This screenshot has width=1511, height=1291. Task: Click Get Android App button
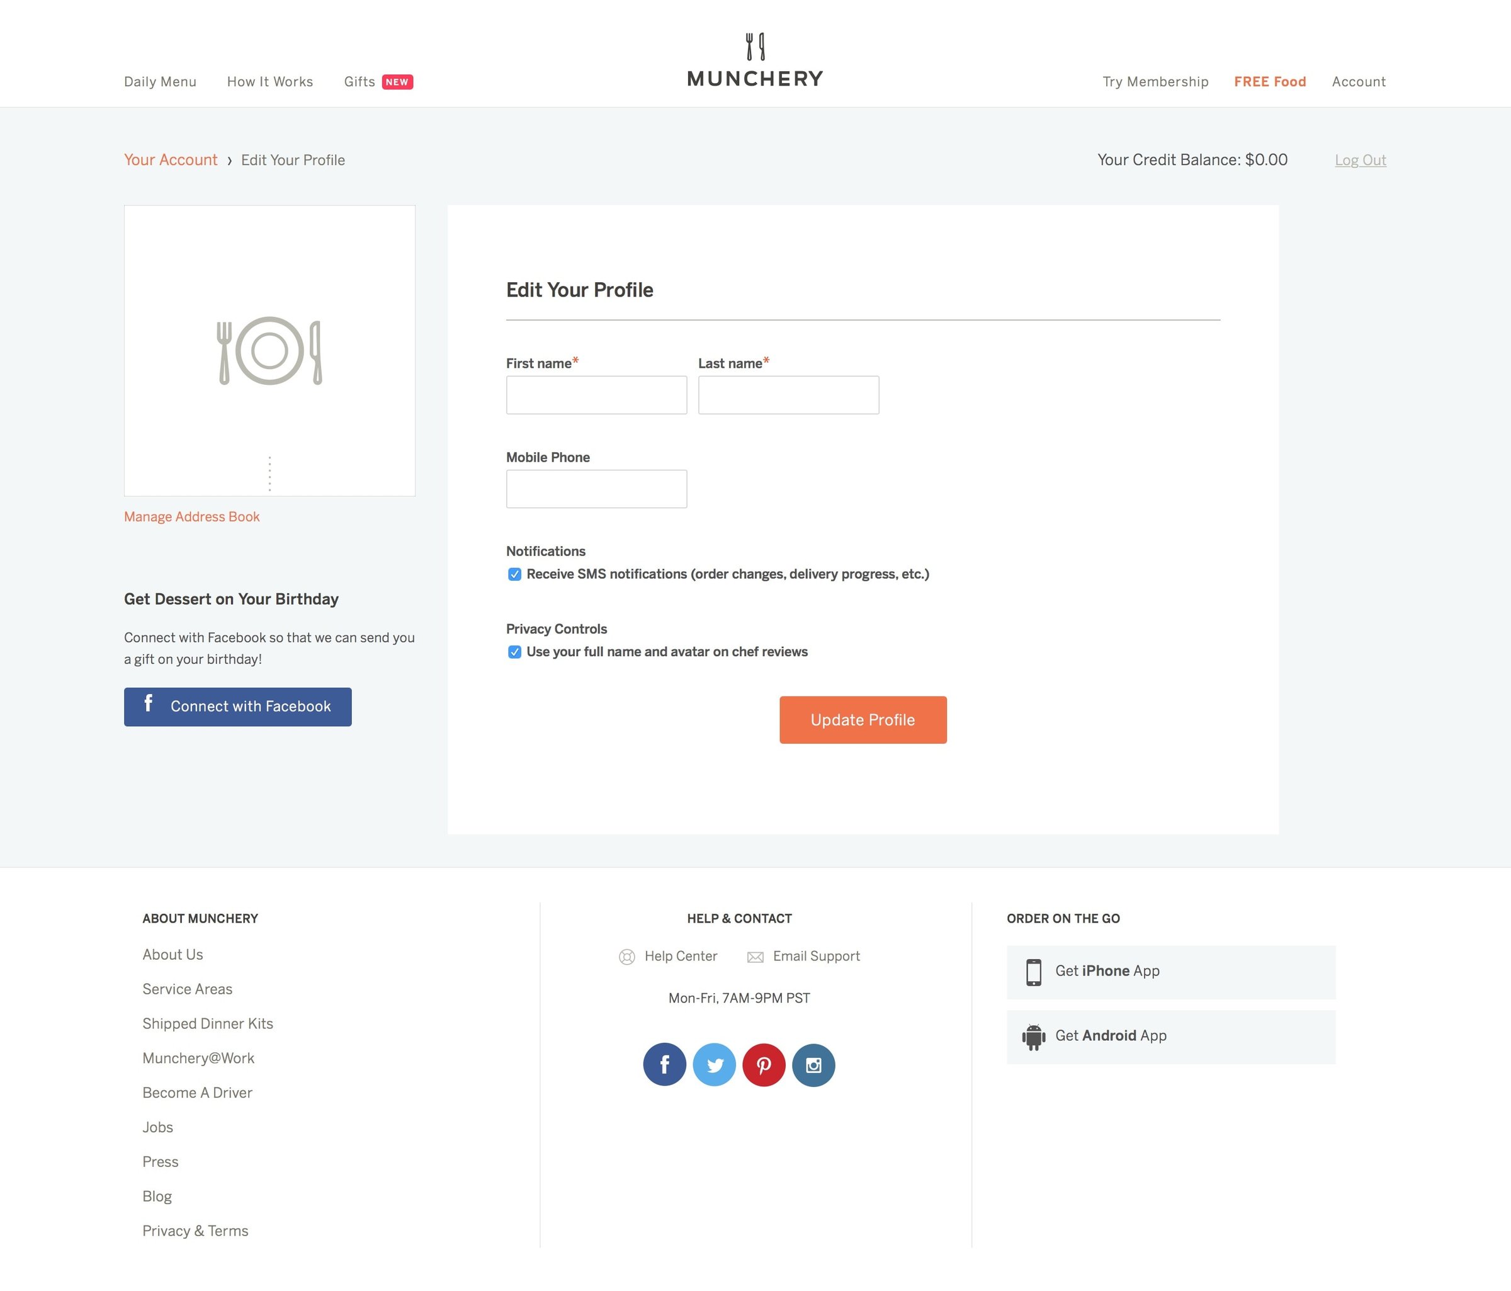[x=1171, y=1037]
